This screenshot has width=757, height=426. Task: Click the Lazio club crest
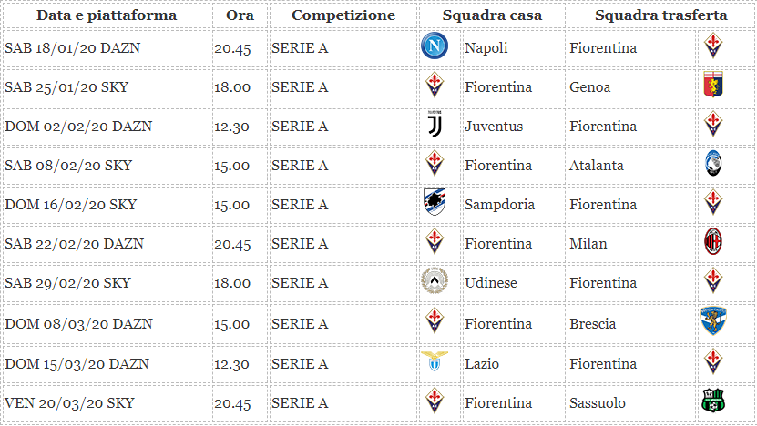435,361
